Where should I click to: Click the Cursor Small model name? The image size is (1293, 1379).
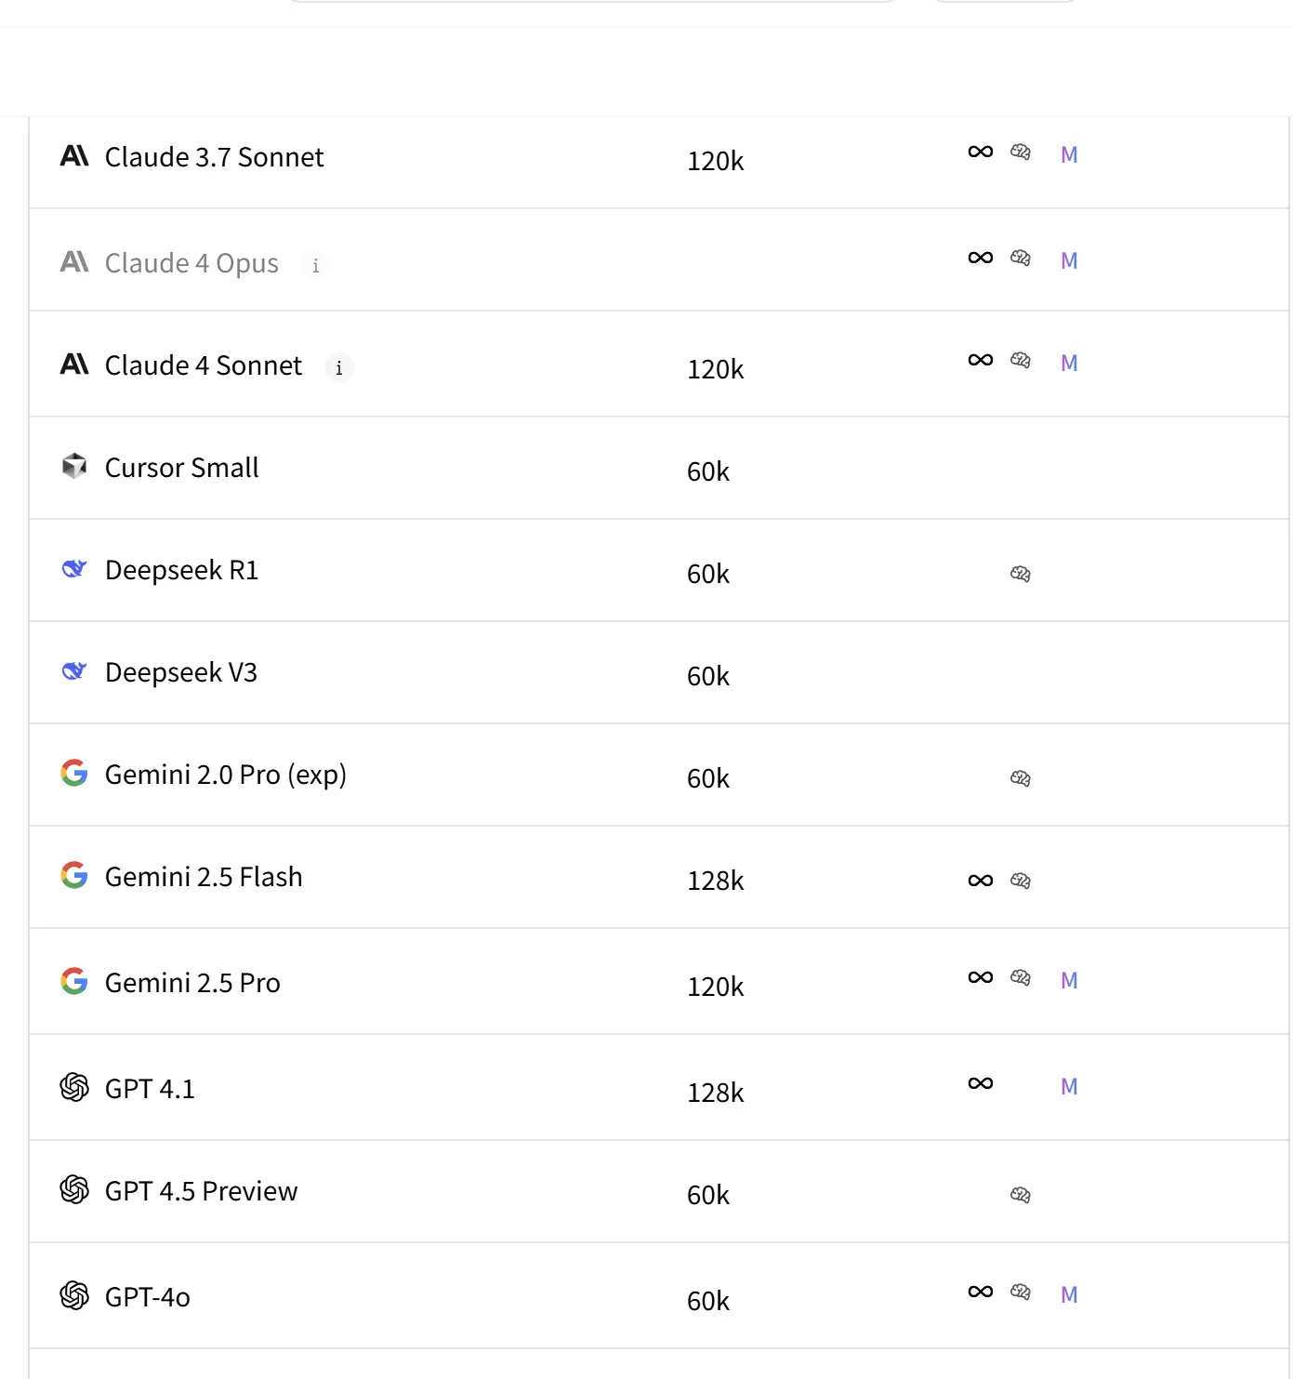pos(182,468)
